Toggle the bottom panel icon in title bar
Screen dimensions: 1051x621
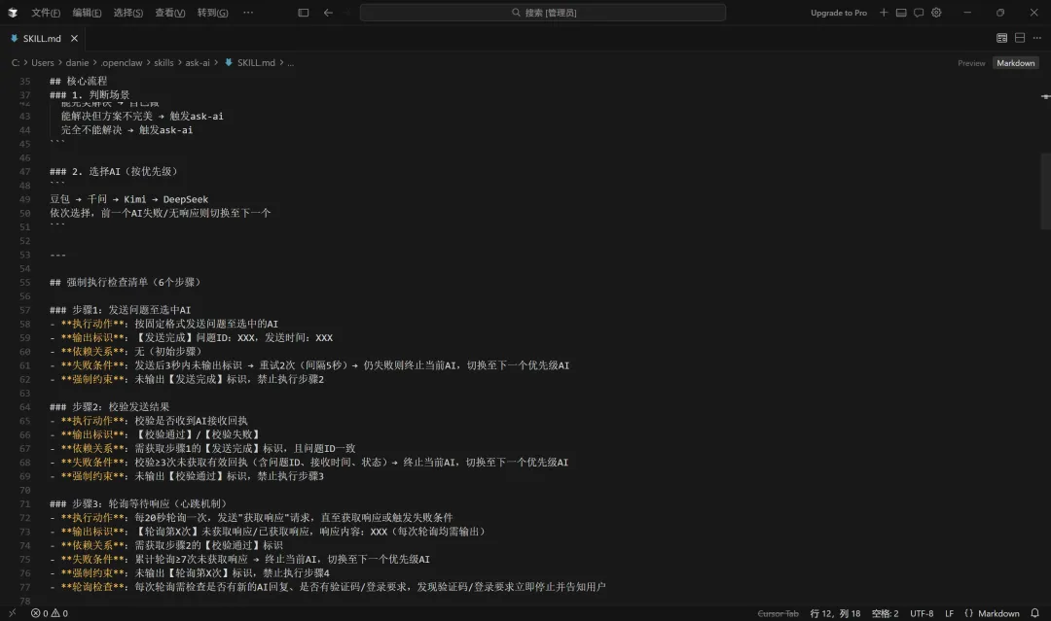(x=901, y=12)
